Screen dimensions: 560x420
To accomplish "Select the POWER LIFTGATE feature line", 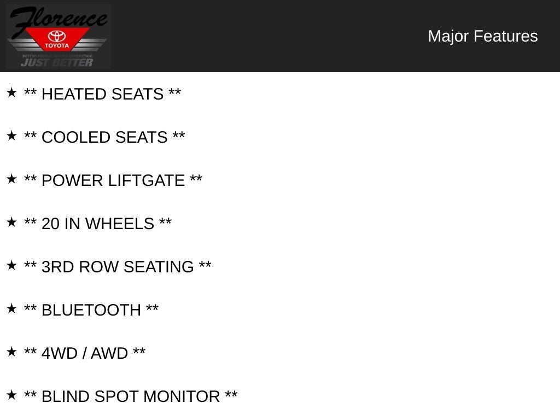I will (113, 180).
